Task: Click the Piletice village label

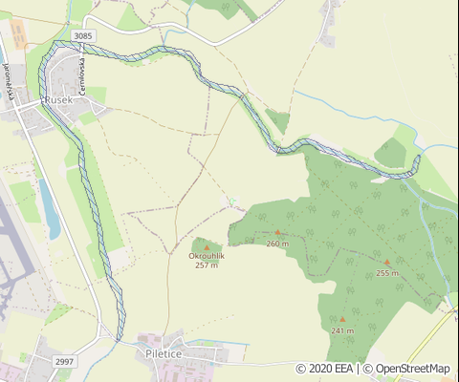Action: [164, 353]
